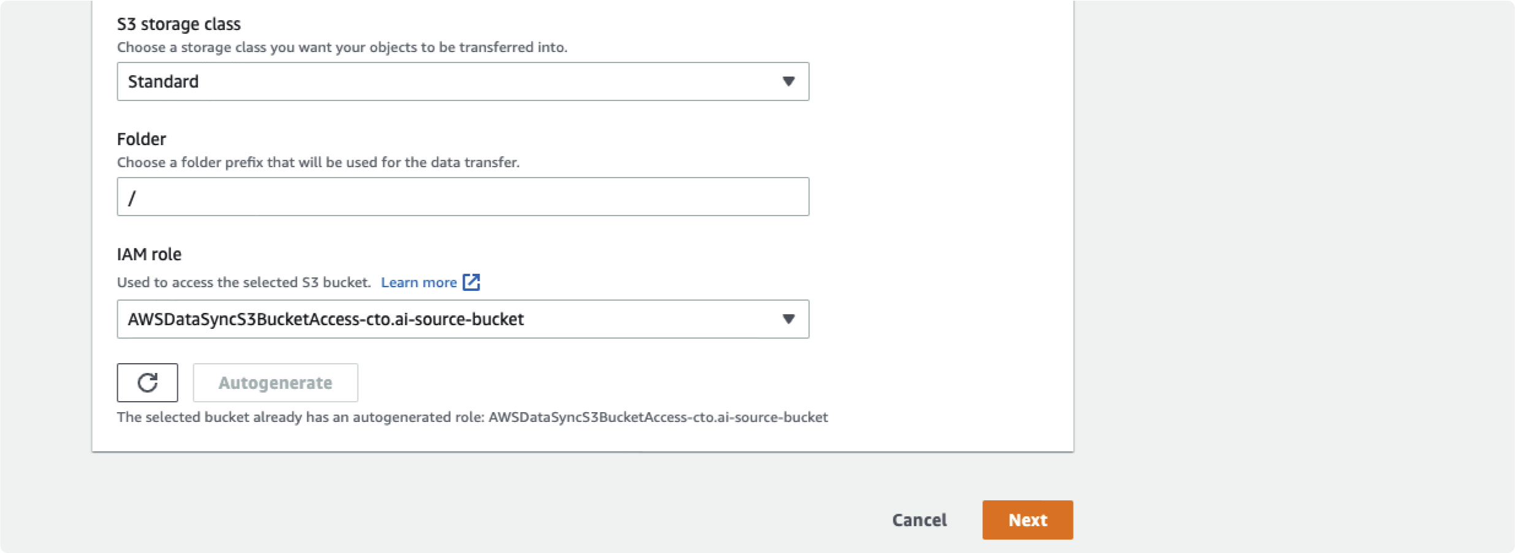Click the orange Next button

point(1028,520)
